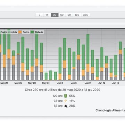Click the Jun 6 axis label
The image size is (125, 125).
click(x=74, y=83)
